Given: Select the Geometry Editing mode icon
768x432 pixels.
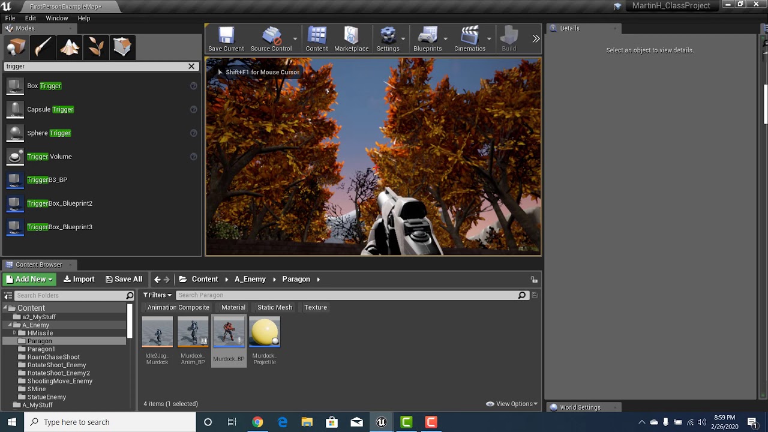Looking at the screenshot, I should 122,47.
